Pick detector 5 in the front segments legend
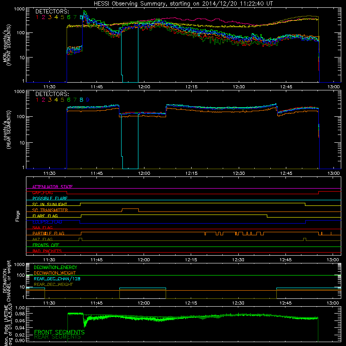Viewport: 346px width, 346px height. click(62, 17)
